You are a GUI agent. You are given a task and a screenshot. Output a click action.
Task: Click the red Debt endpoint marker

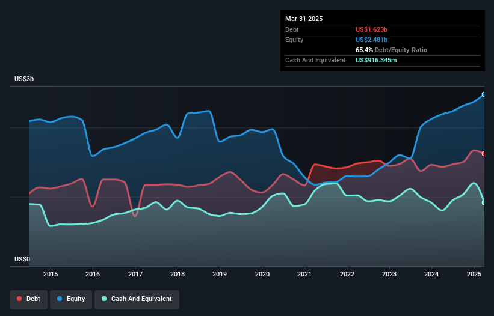(x=484, y=154)
